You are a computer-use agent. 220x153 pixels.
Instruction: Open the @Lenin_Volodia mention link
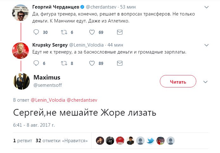48,100
